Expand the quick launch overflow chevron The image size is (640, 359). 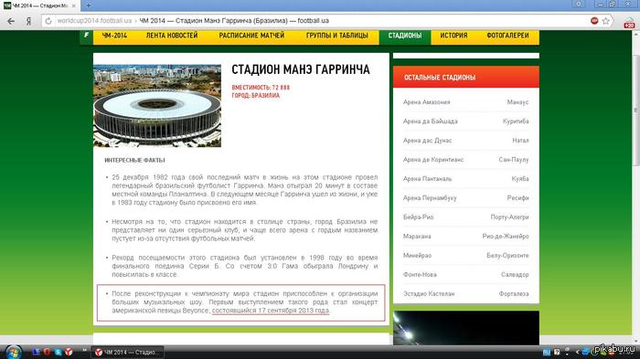[85, 350]
